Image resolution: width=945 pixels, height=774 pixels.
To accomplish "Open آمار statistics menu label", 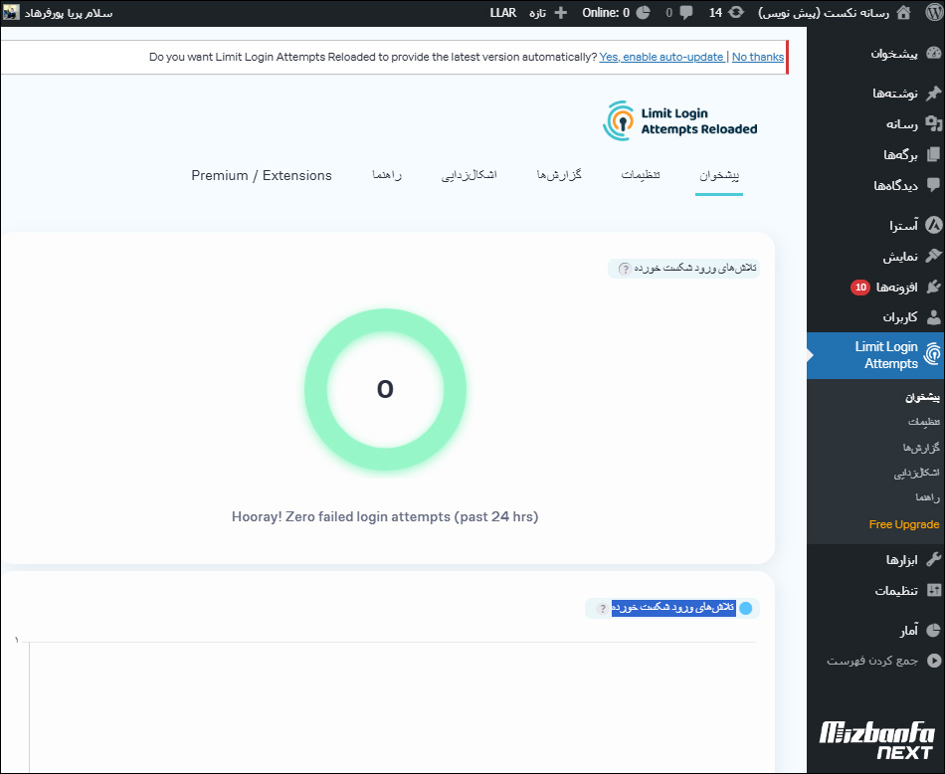I will (x=909, y=631).
